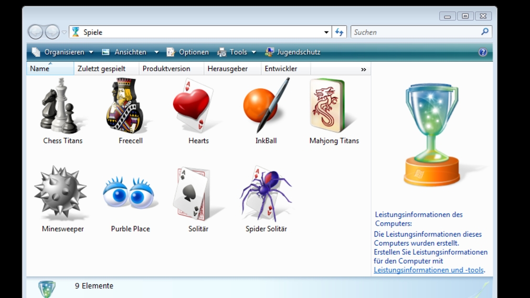Open the Ansichten views button
Viewport: 530px width, 298px height.
click(124, 52)
